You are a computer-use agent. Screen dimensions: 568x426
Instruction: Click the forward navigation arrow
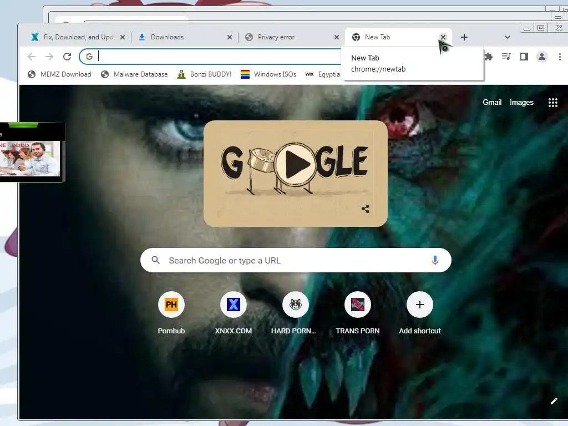(x=49, y=57)
